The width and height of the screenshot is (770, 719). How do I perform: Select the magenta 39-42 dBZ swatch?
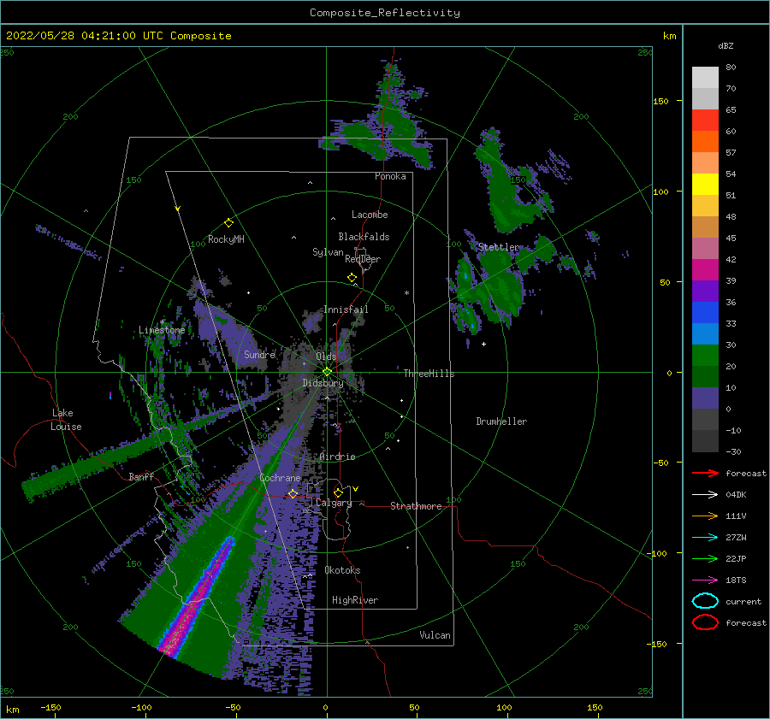click(x=705, y=270)
